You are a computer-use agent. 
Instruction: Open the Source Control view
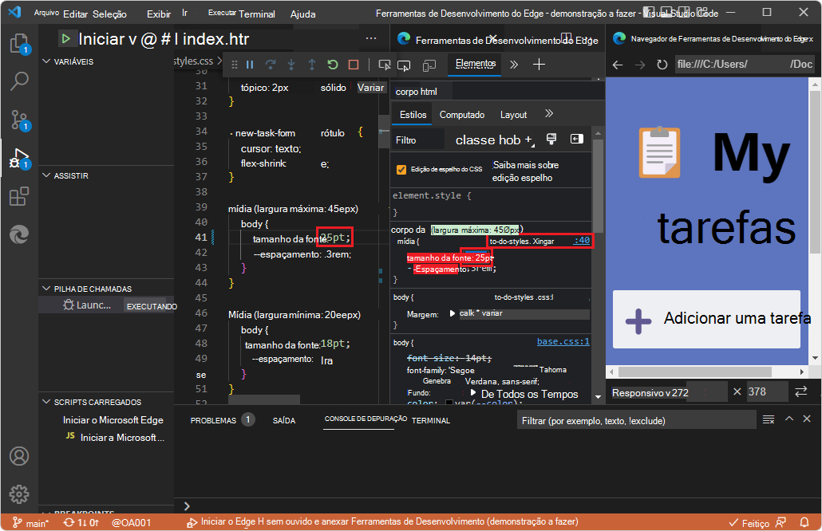[19, 120]
